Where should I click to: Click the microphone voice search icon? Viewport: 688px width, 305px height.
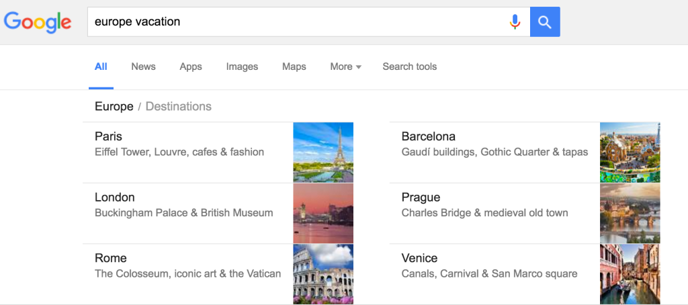515,22
